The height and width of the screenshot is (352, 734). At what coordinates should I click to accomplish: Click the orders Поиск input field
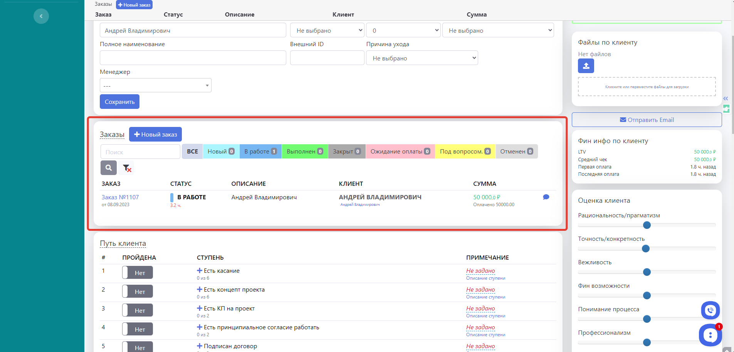pos(140,152)
